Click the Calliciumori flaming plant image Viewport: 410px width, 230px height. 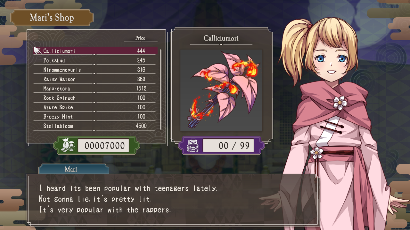tap(221, 90)
